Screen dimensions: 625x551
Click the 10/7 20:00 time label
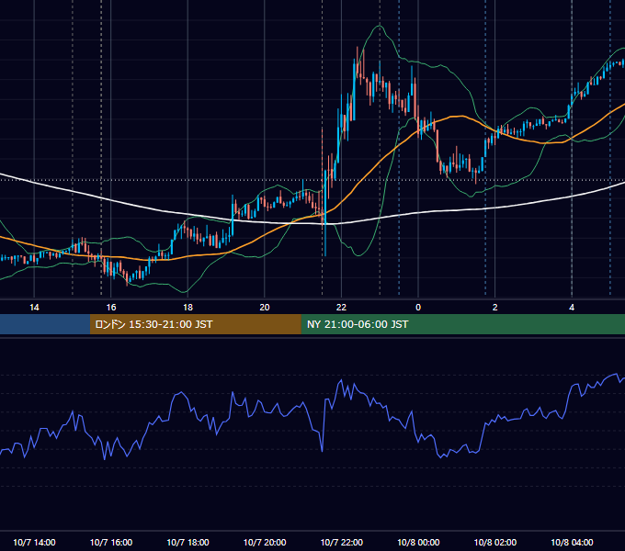[x=265, y=542]
